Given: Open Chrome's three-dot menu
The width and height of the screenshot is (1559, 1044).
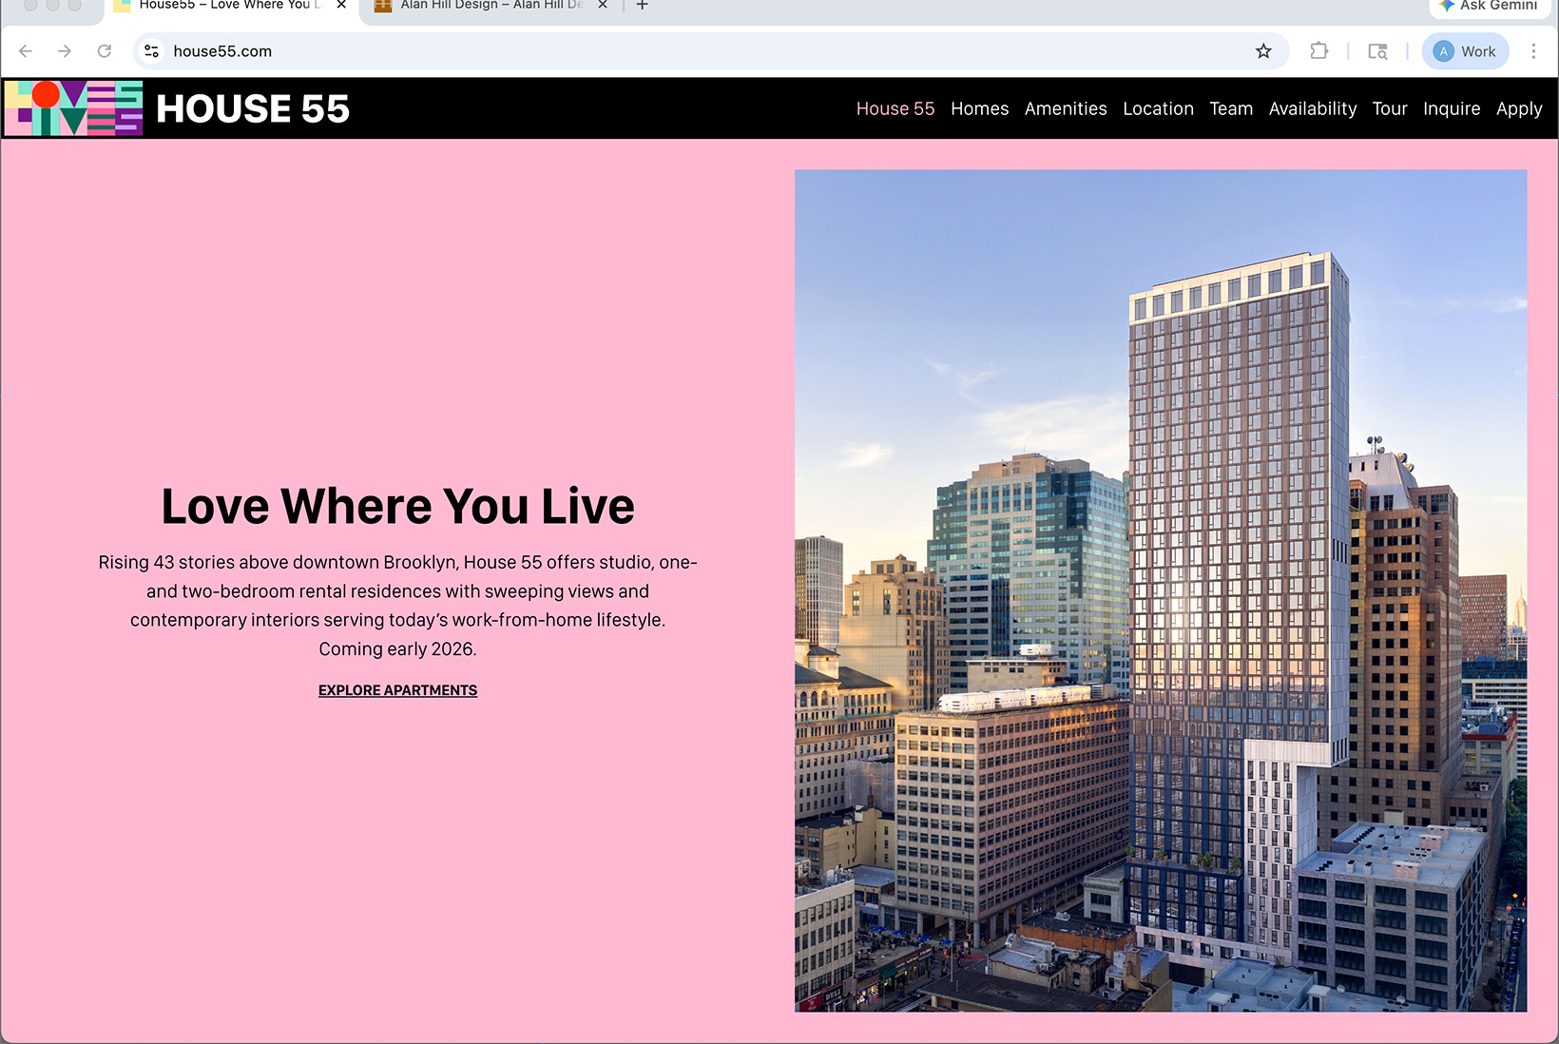Looking at the screenshot, I should click(x=1533, y=51).
